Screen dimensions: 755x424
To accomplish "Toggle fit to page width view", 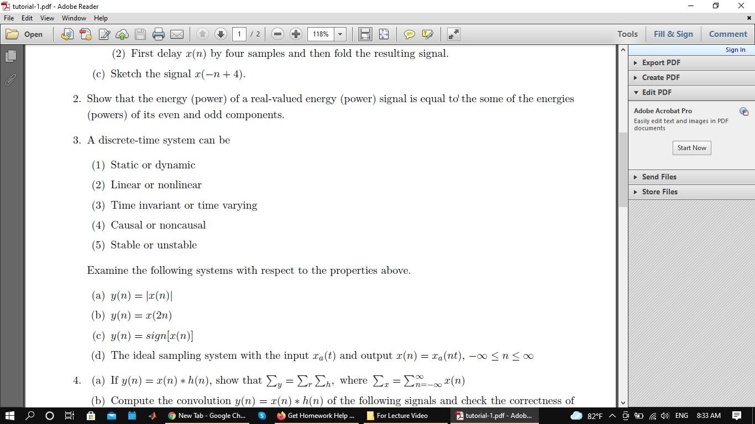I will point(365,34).
